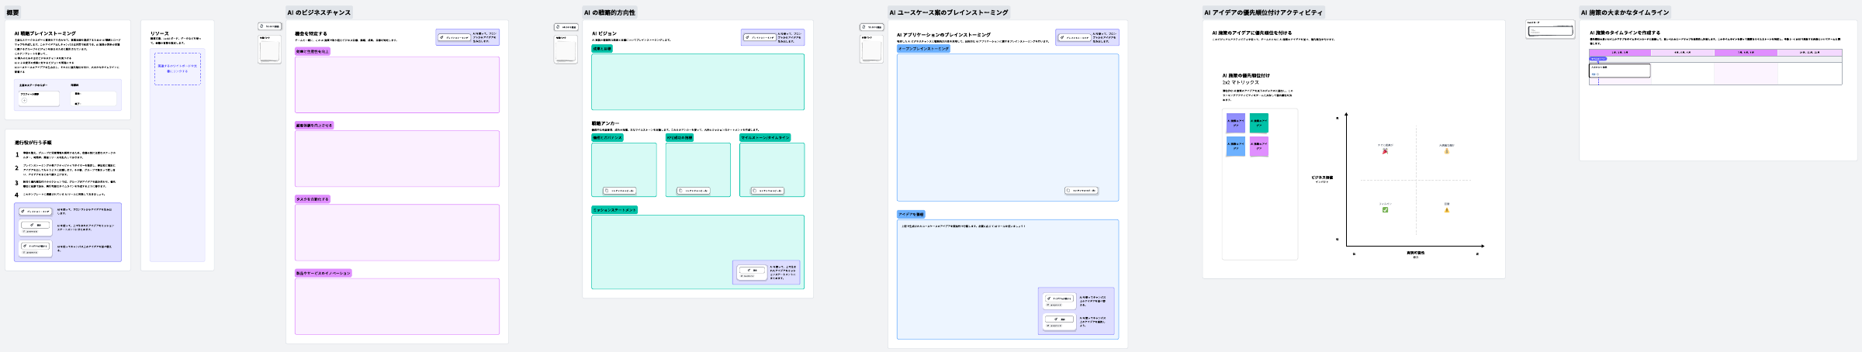This screenshot has width=1862, height=352.
Task: Select the warning emoji in the lower-right quadrant
Action: tap(1446, 210)
